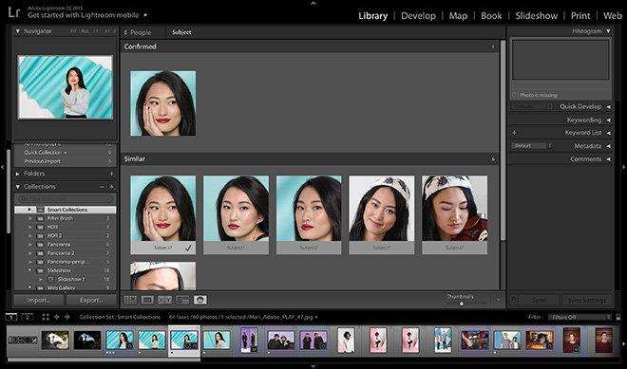Screen dimensions: 627x369
Task: Open Lightroom mobile arrow next to Get started
Action: tap(145, 15)
